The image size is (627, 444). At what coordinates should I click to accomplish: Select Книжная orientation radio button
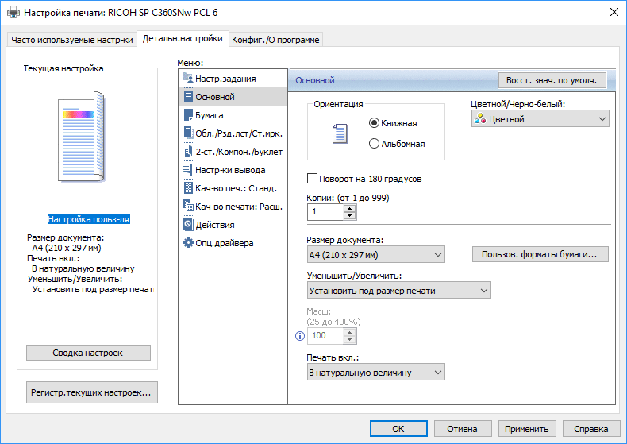coord(375,123)
